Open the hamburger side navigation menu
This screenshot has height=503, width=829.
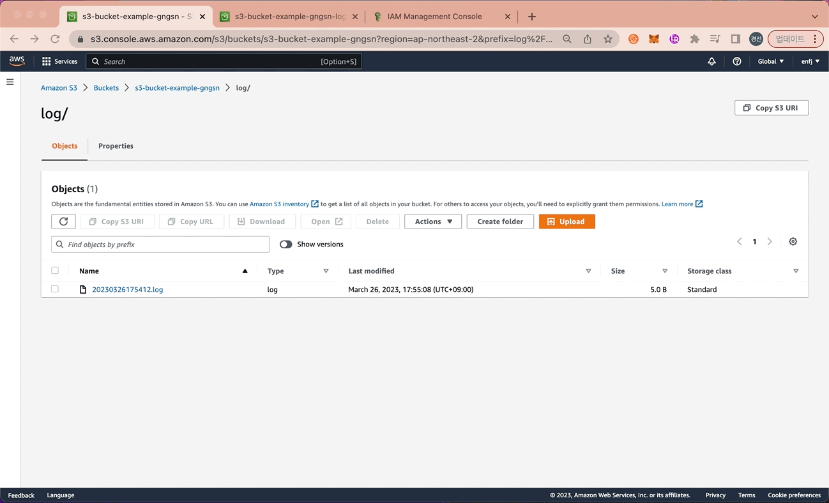10,82
